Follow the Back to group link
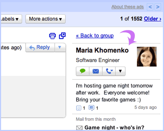The height and width of the screenshot is (131, 164). click(95, 36)
